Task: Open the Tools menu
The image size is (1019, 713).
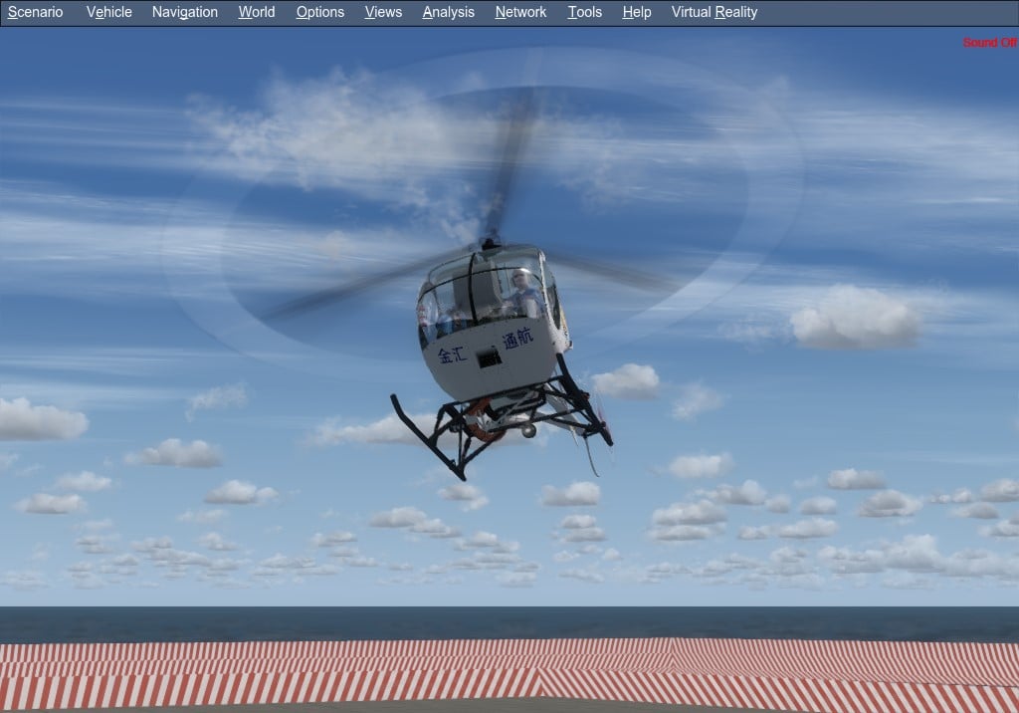Action: tap(585, 12)
